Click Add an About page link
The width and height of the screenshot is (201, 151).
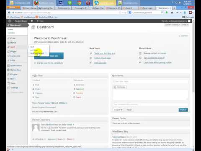coord(102,58)
